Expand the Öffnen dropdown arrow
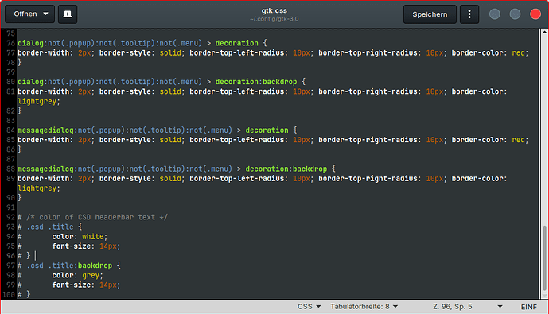This screenshot has height=314, width=549. (x=45, y=14)
